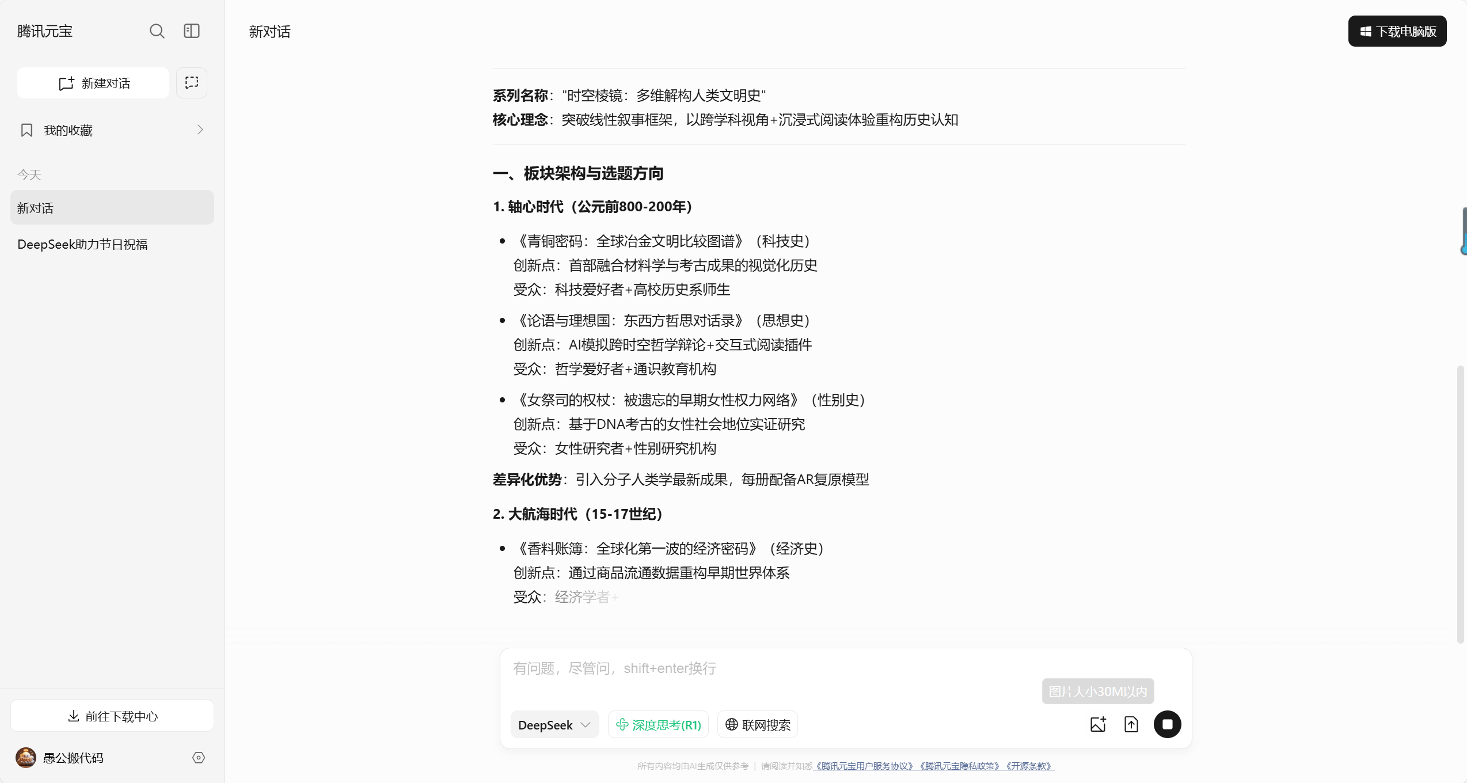Click the image upload icon in input box
The height and width of the screenshot is (783, 1467).
pyautogui.click(x=1098, y=724)
